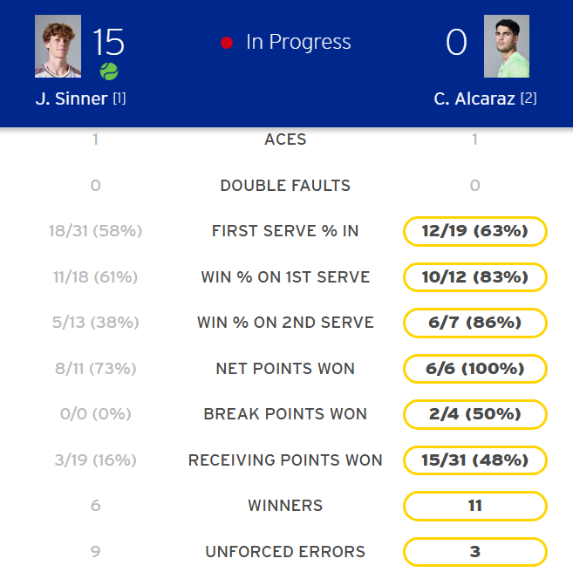
Task: Open J. Sinner's player photo
Action: point(58,46)
